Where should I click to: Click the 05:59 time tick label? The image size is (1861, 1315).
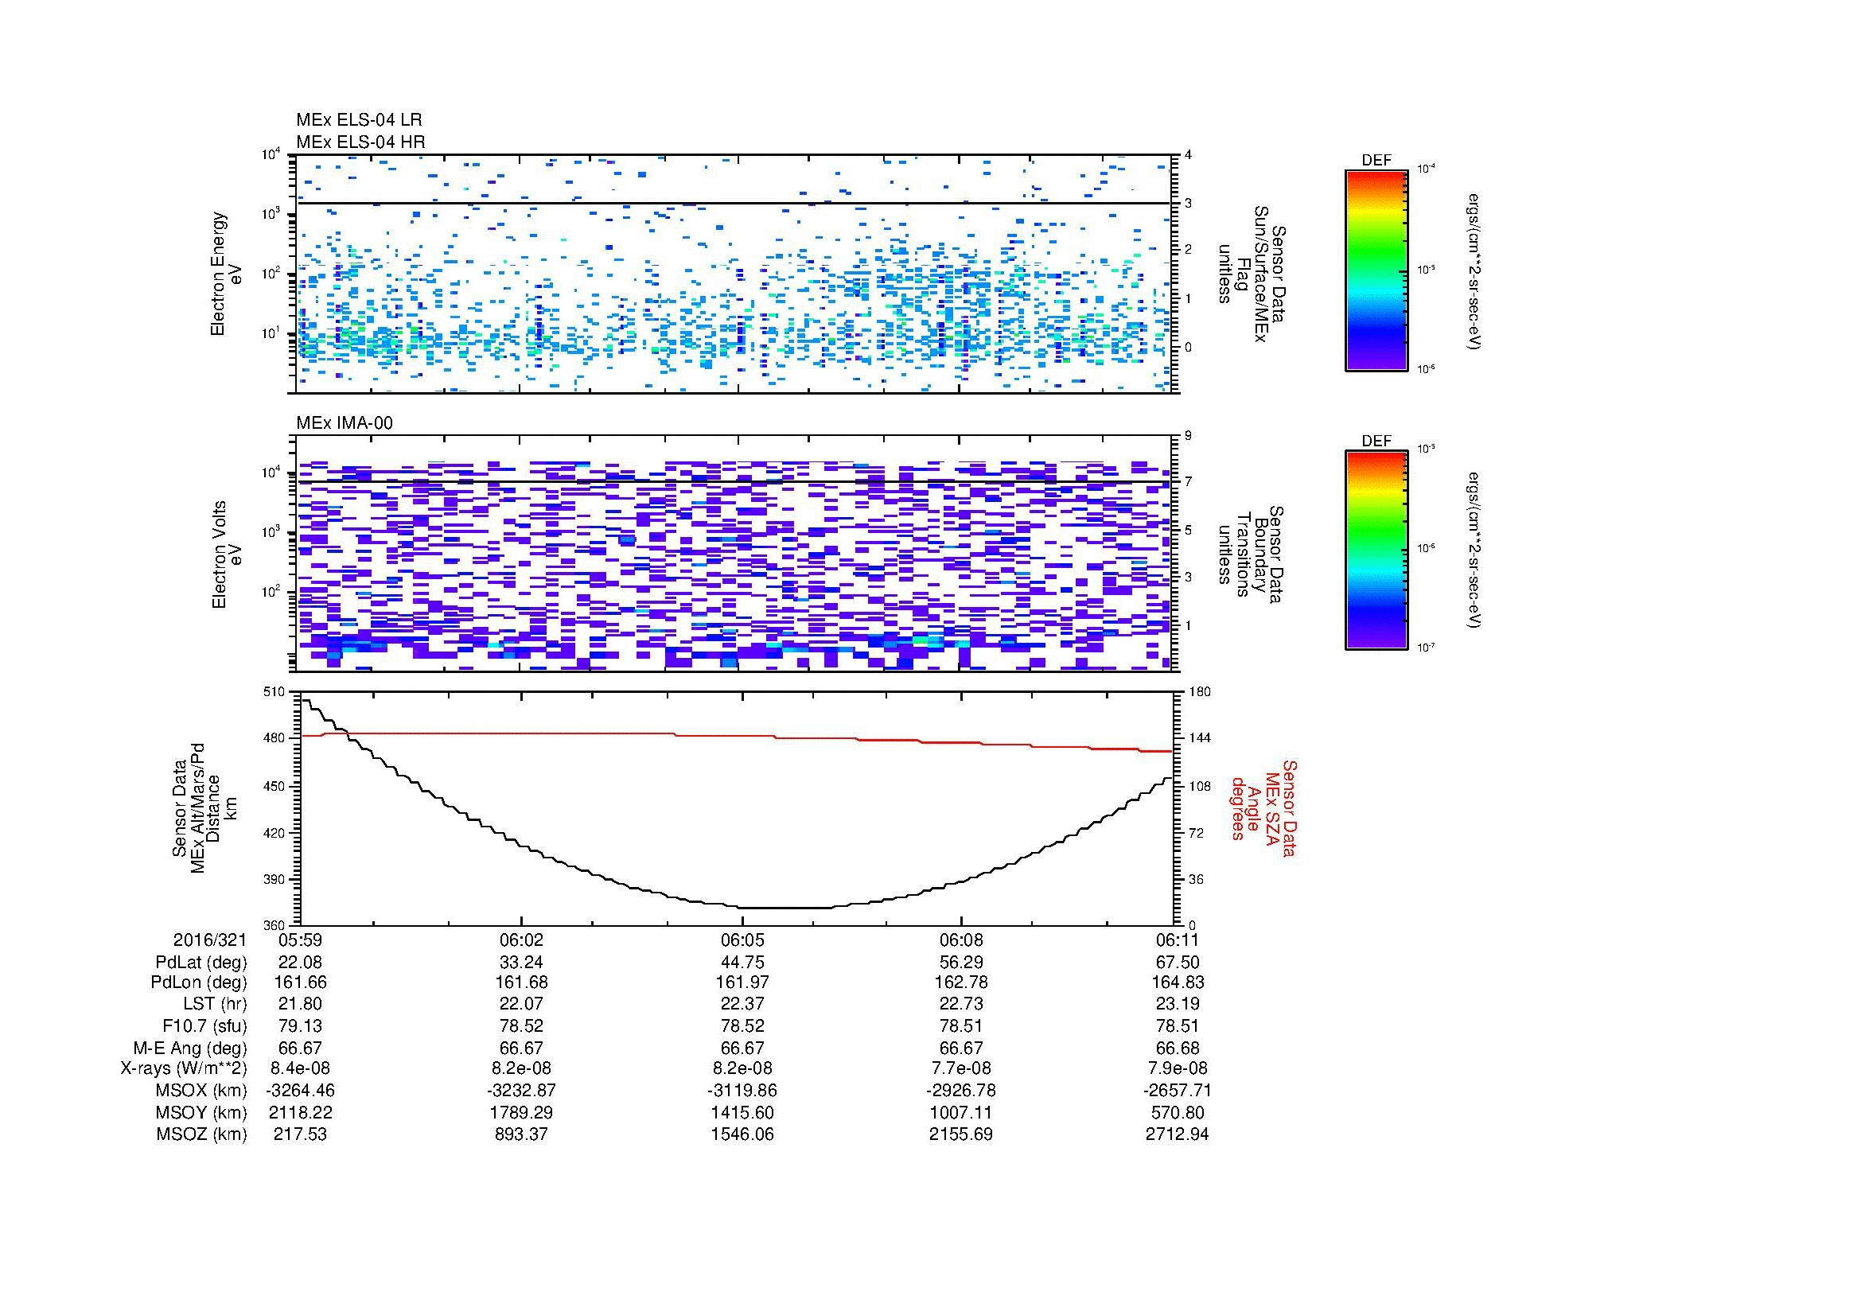tap(300, 940)
